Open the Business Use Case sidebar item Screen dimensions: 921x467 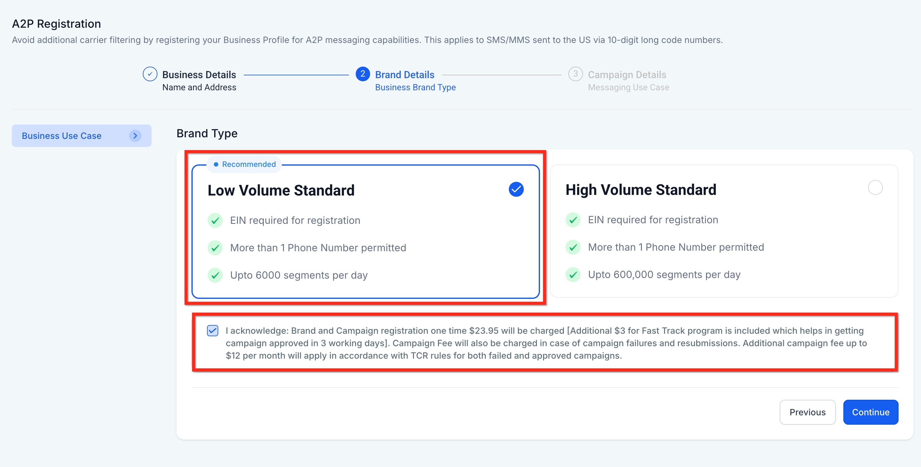coord(61,136)
